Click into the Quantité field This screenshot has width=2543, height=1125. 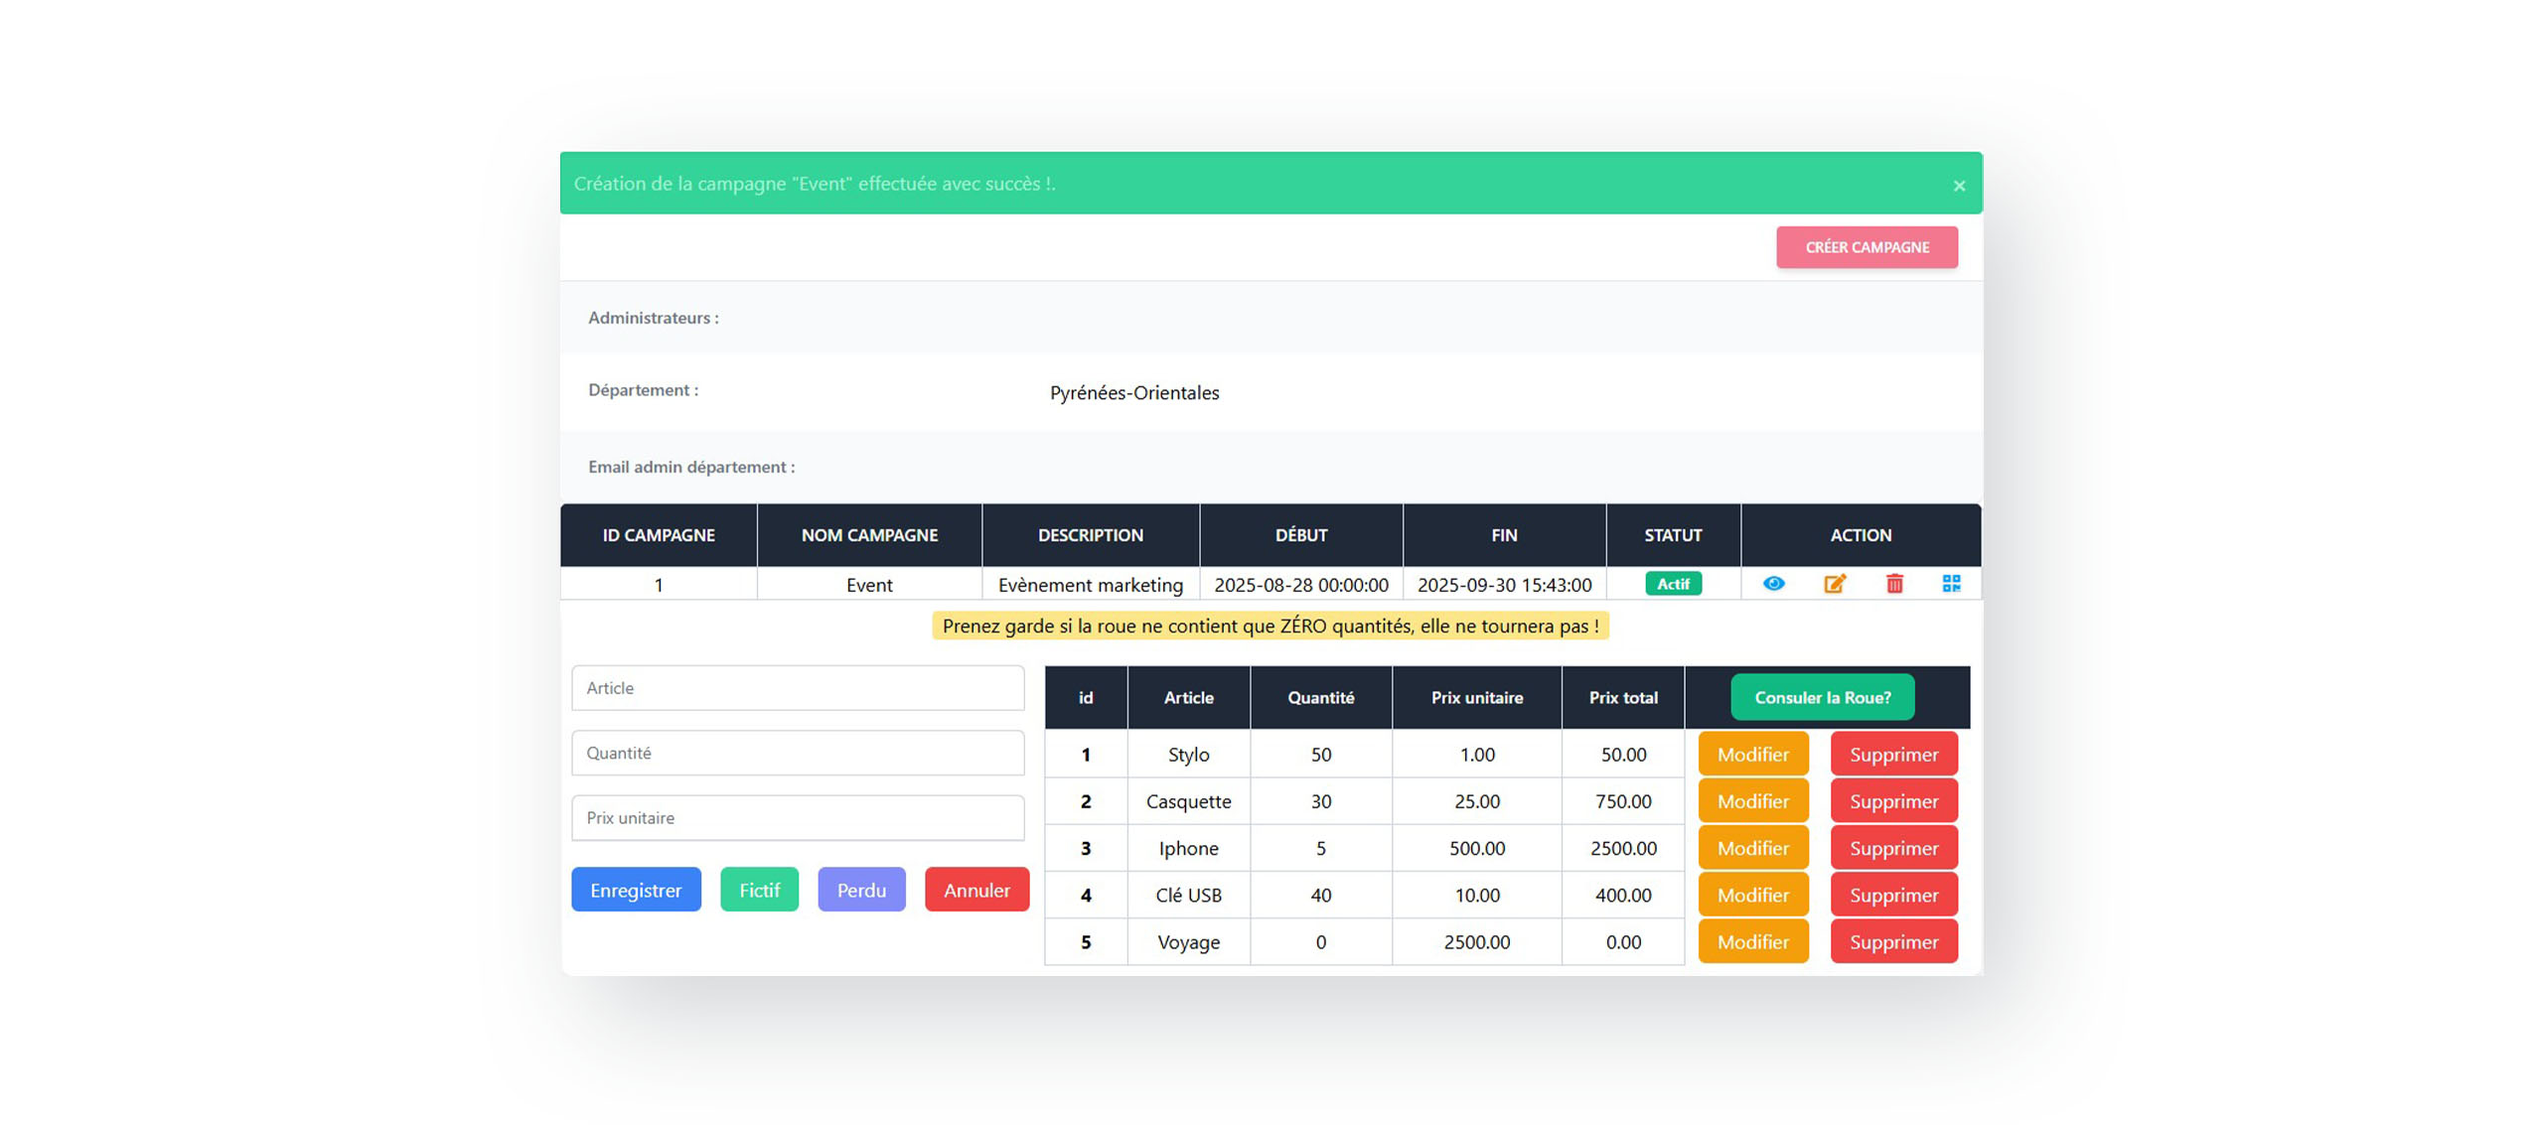(798, 753)
